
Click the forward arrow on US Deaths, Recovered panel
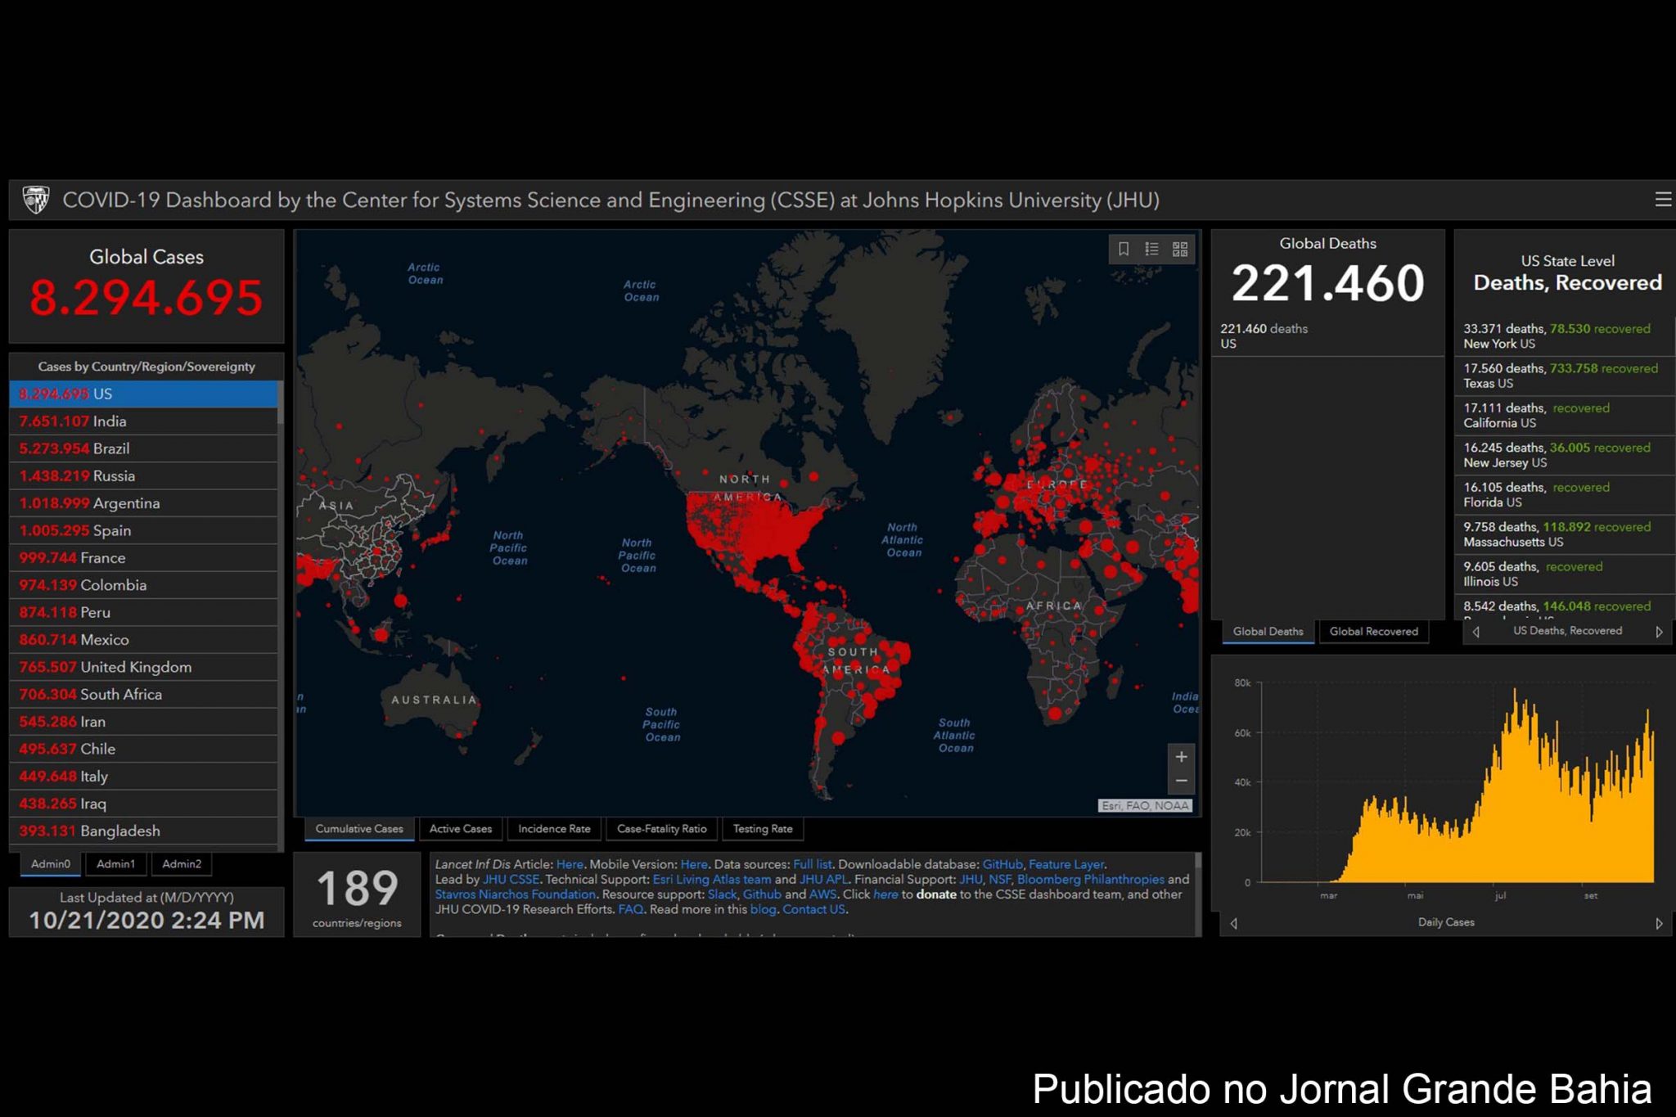[x=1660, y=631]
